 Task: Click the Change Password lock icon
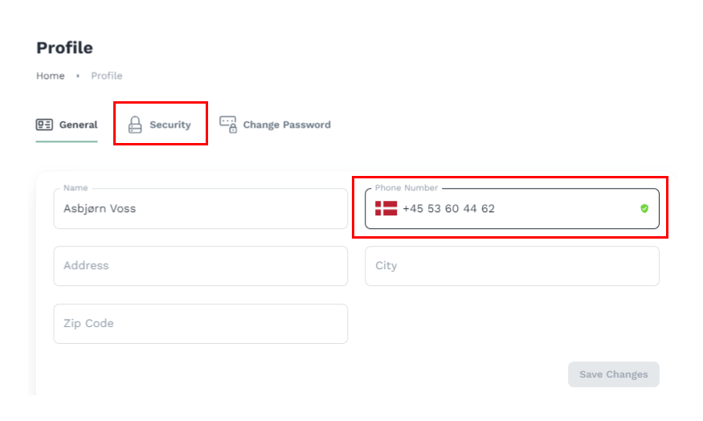[228, 125]
